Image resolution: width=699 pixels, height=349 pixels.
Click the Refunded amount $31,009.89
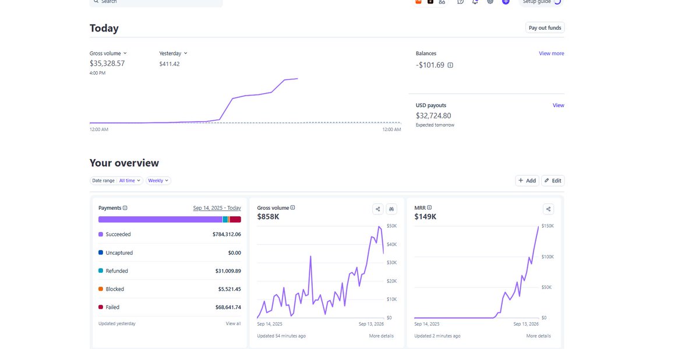pos(228,271)
